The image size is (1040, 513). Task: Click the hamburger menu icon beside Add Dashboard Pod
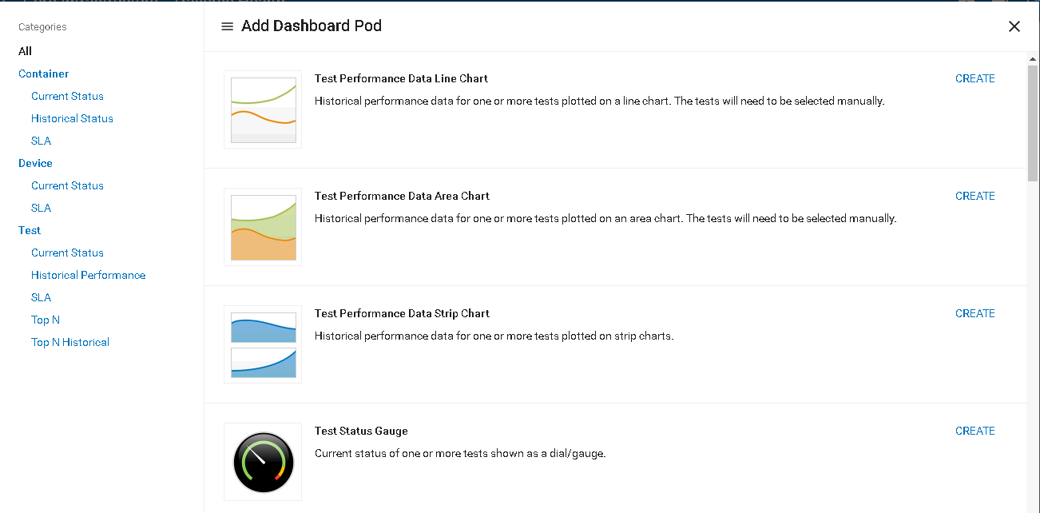click(227, 26)
